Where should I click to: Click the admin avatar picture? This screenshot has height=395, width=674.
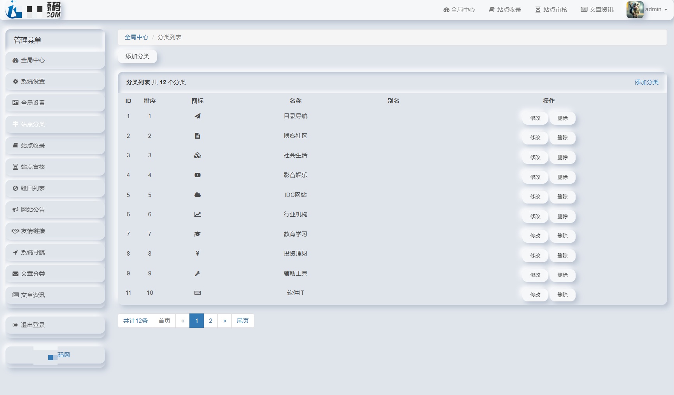pyautogui.click(x=635, y=10)
